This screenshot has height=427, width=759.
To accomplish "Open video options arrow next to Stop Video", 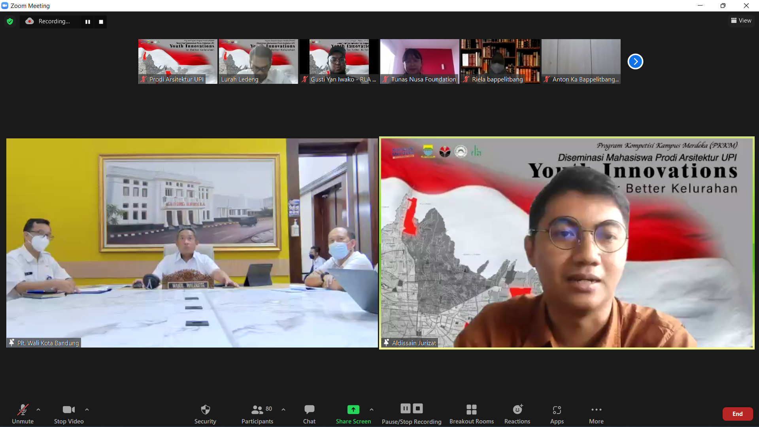I will click(87, 410).
